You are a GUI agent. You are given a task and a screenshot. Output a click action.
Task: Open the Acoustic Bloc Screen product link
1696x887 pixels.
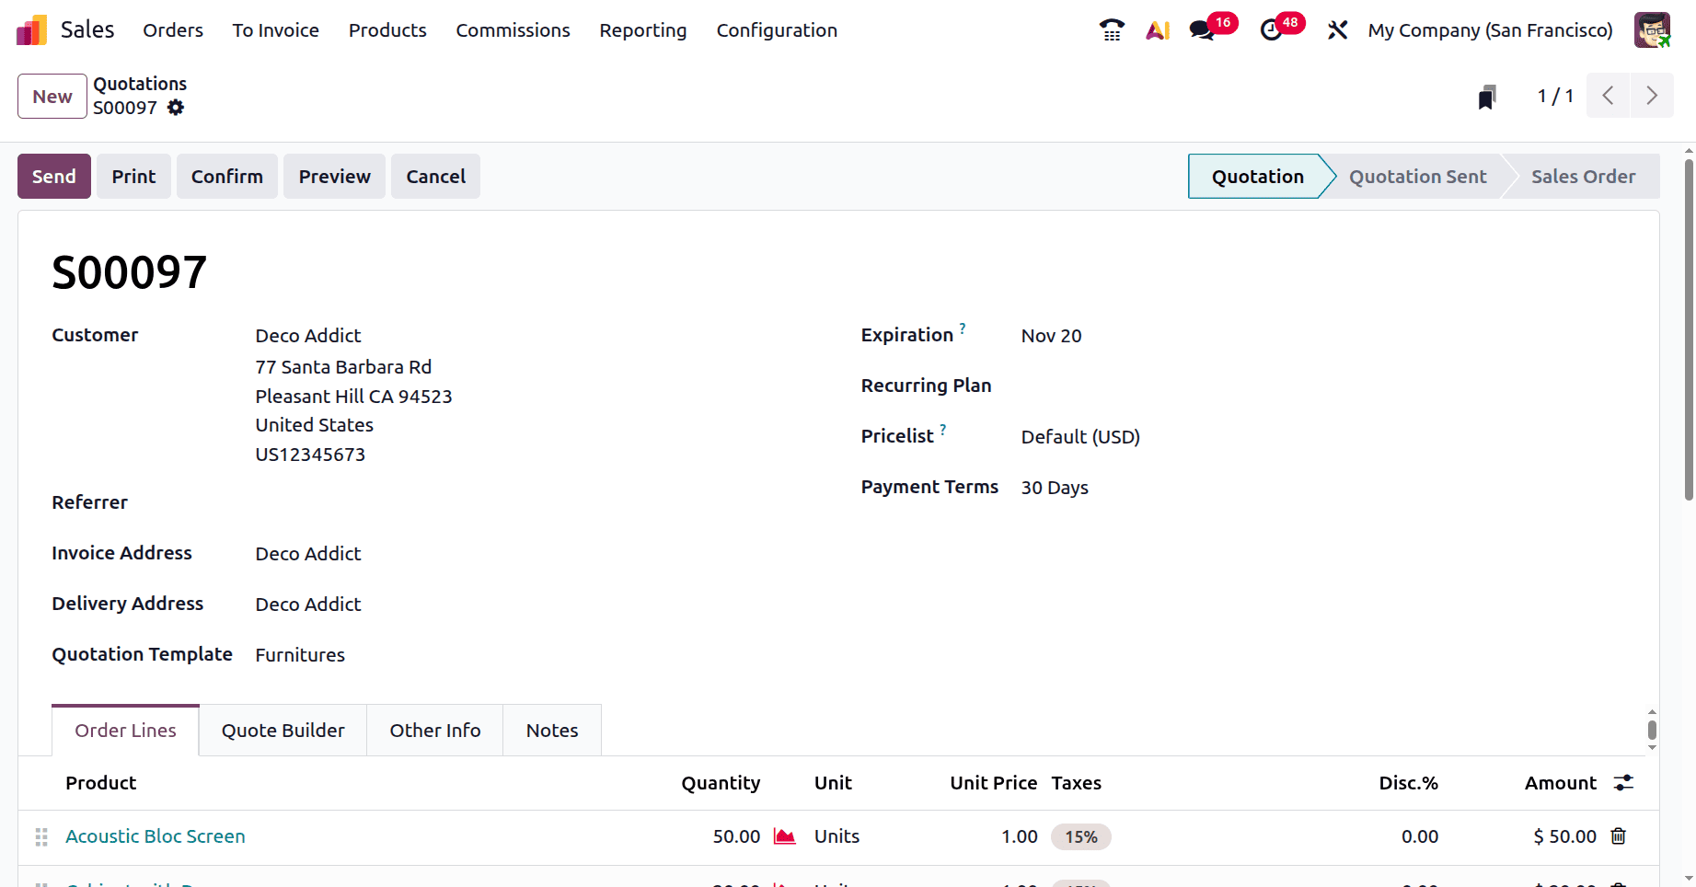156,836
